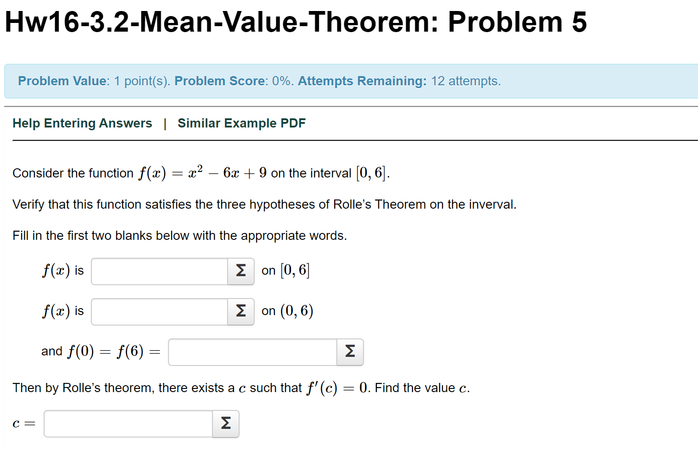Viewport: 698px width, 454px height.
Task: Open the equation editor for the first f(x) blank
Action: (x=240, y=271)
